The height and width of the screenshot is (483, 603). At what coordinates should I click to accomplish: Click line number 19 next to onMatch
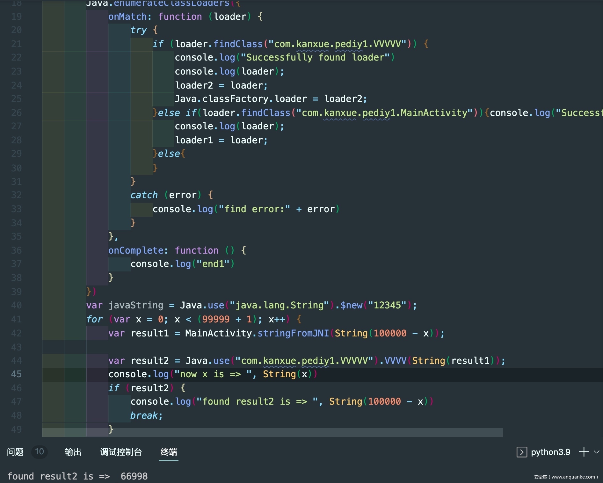pyautogui.click(x=16, y=17)
